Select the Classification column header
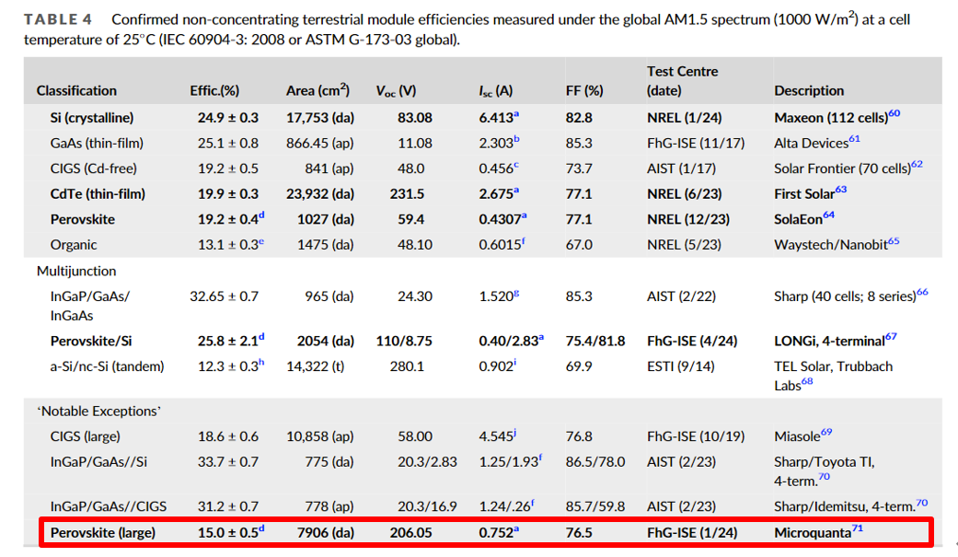The width and height of the screenshot is (958, 557). (x=76, y=90)
